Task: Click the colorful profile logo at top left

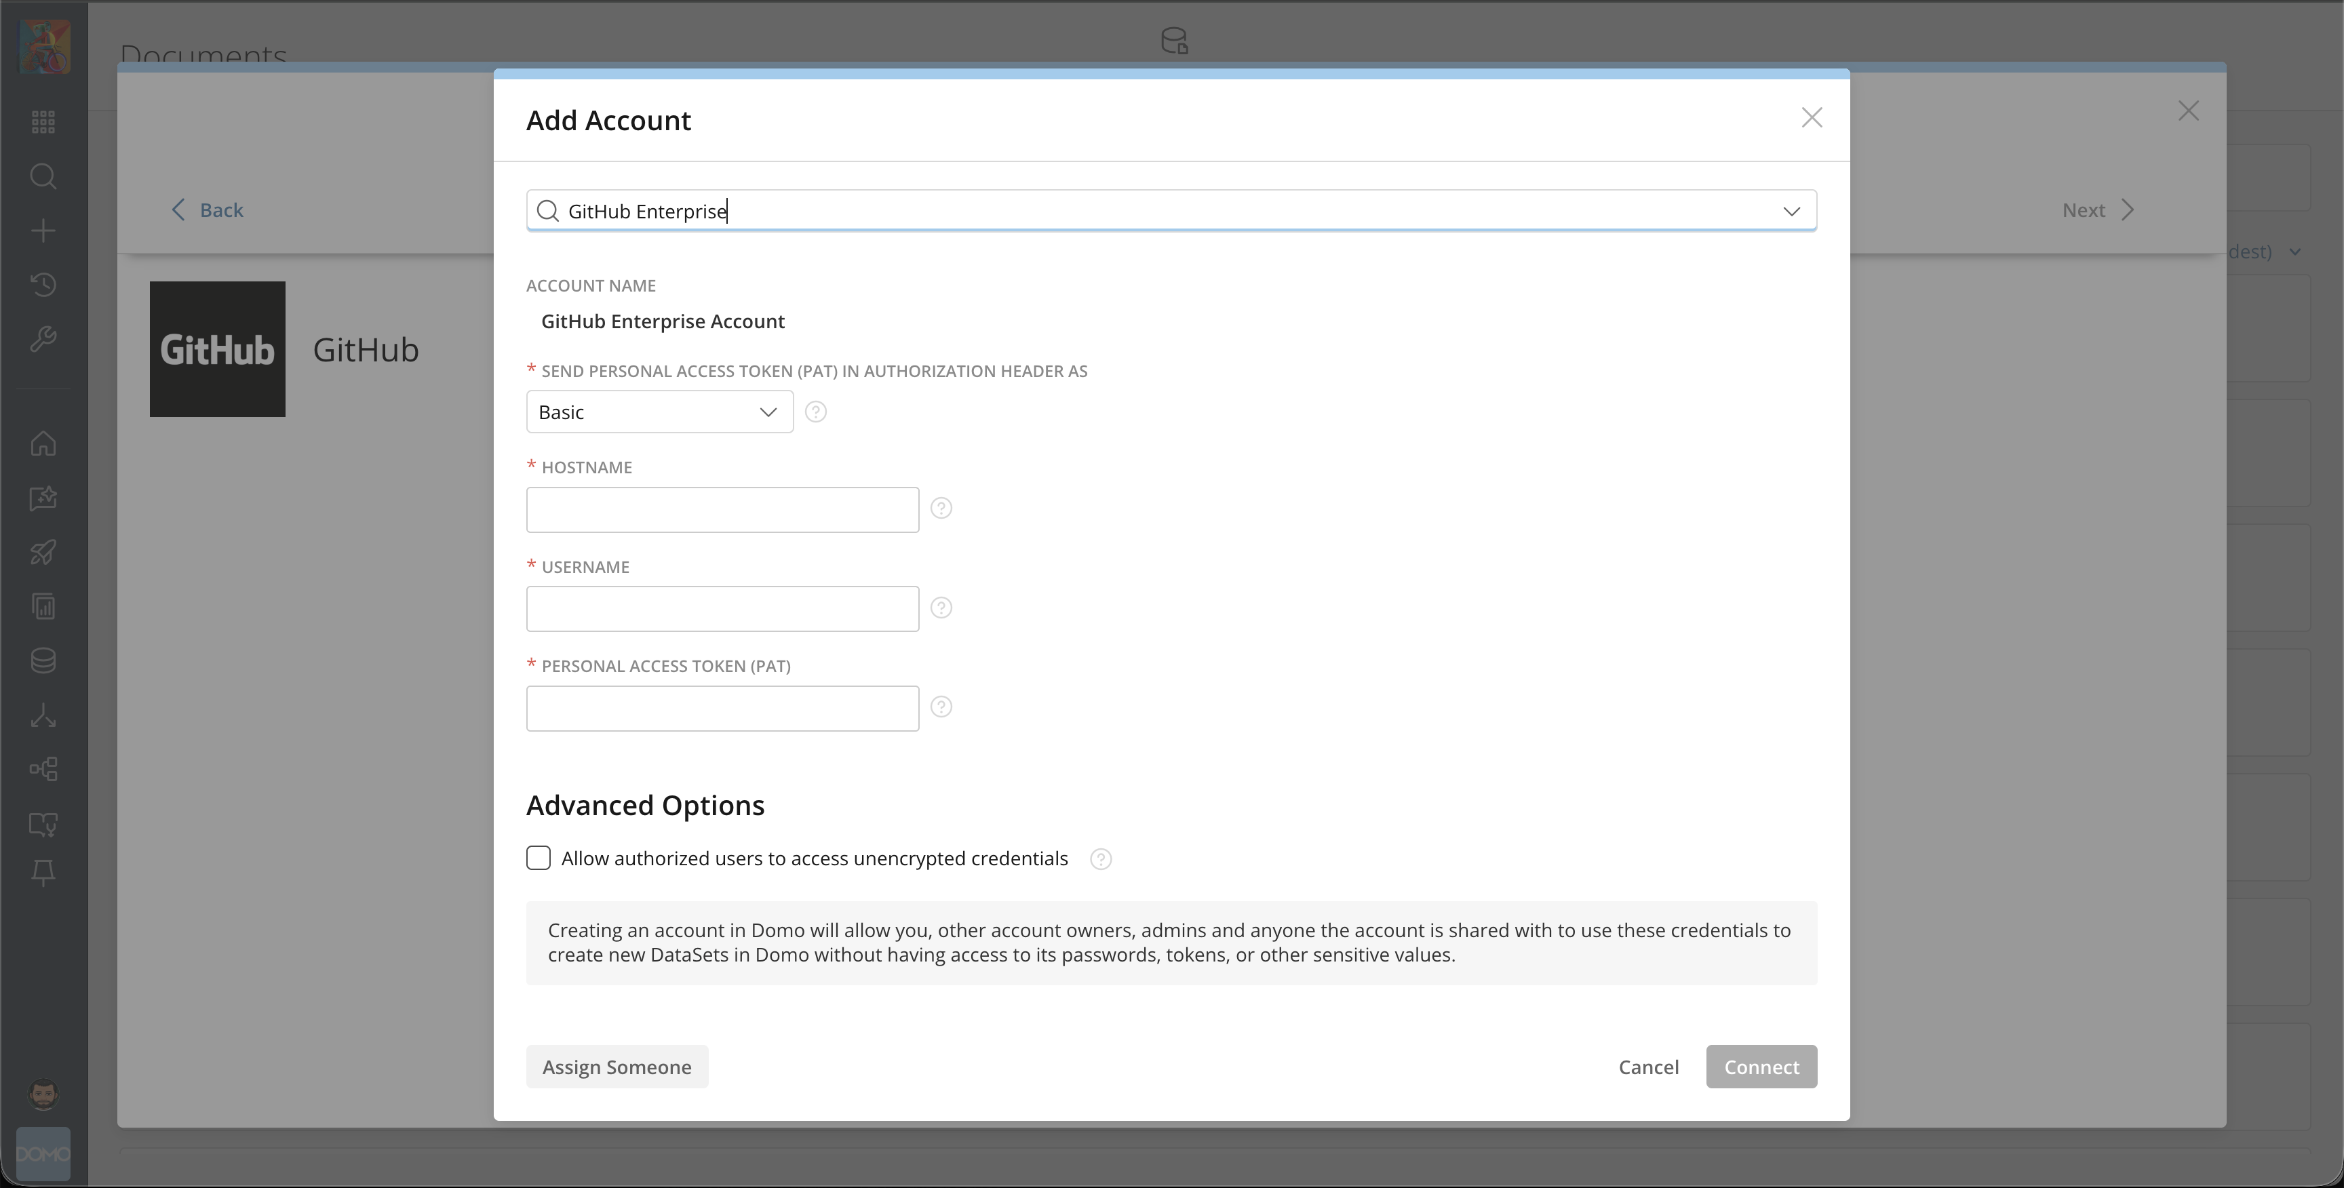Action: 45,47
